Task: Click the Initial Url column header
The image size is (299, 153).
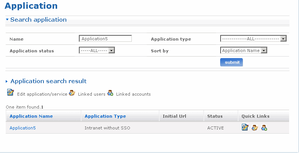Action: click(x=174, y=116)
